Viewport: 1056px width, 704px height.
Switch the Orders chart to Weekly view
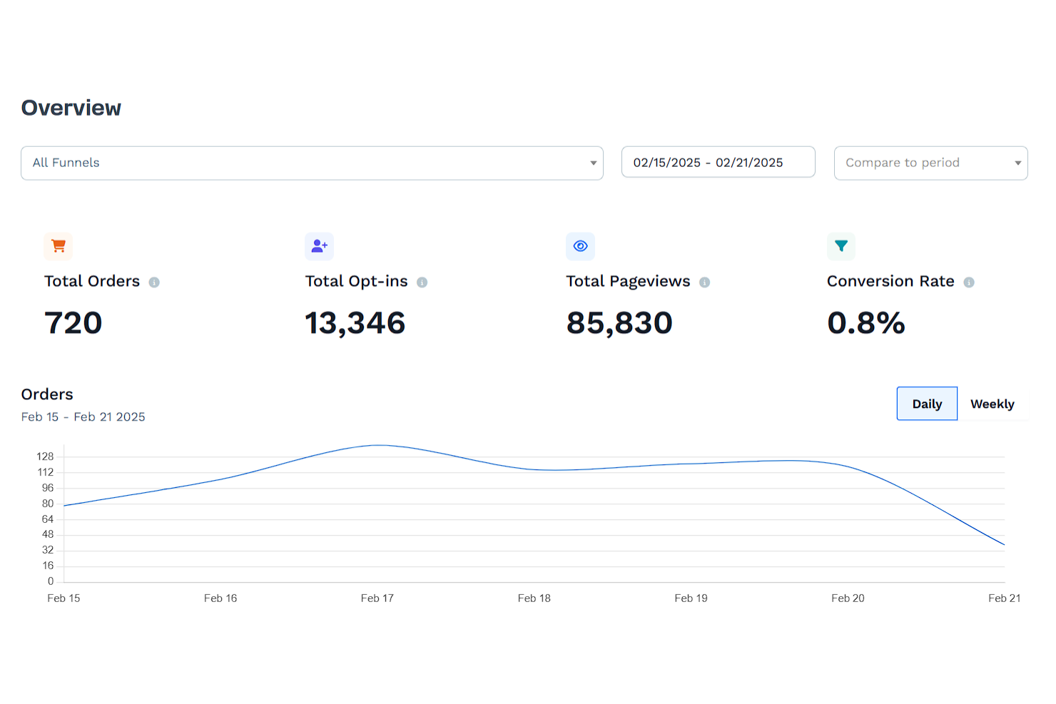tap(992, 403)
